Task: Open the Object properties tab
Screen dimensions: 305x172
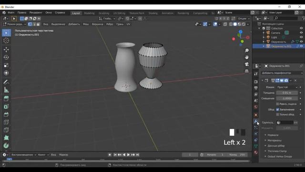Action: [256, 115]
